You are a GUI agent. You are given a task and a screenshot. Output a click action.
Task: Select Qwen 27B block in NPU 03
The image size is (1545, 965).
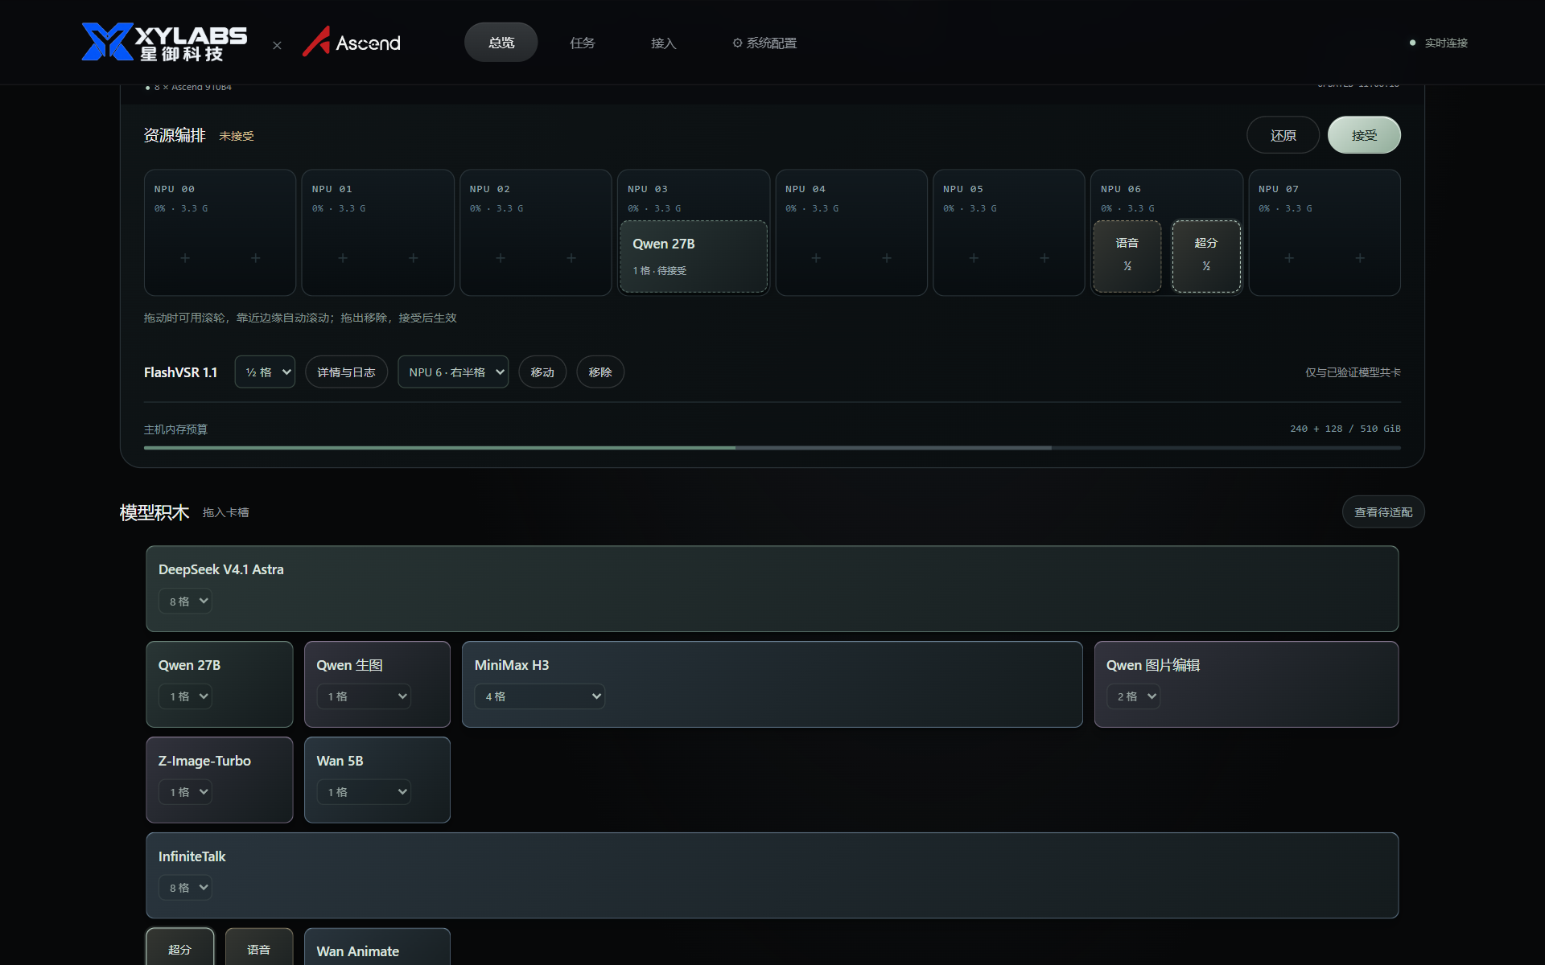click(694, 257)
